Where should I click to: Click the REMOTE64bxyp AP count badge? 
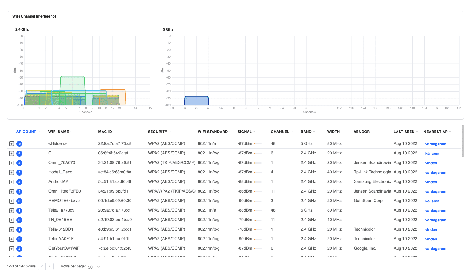[19, 201]
